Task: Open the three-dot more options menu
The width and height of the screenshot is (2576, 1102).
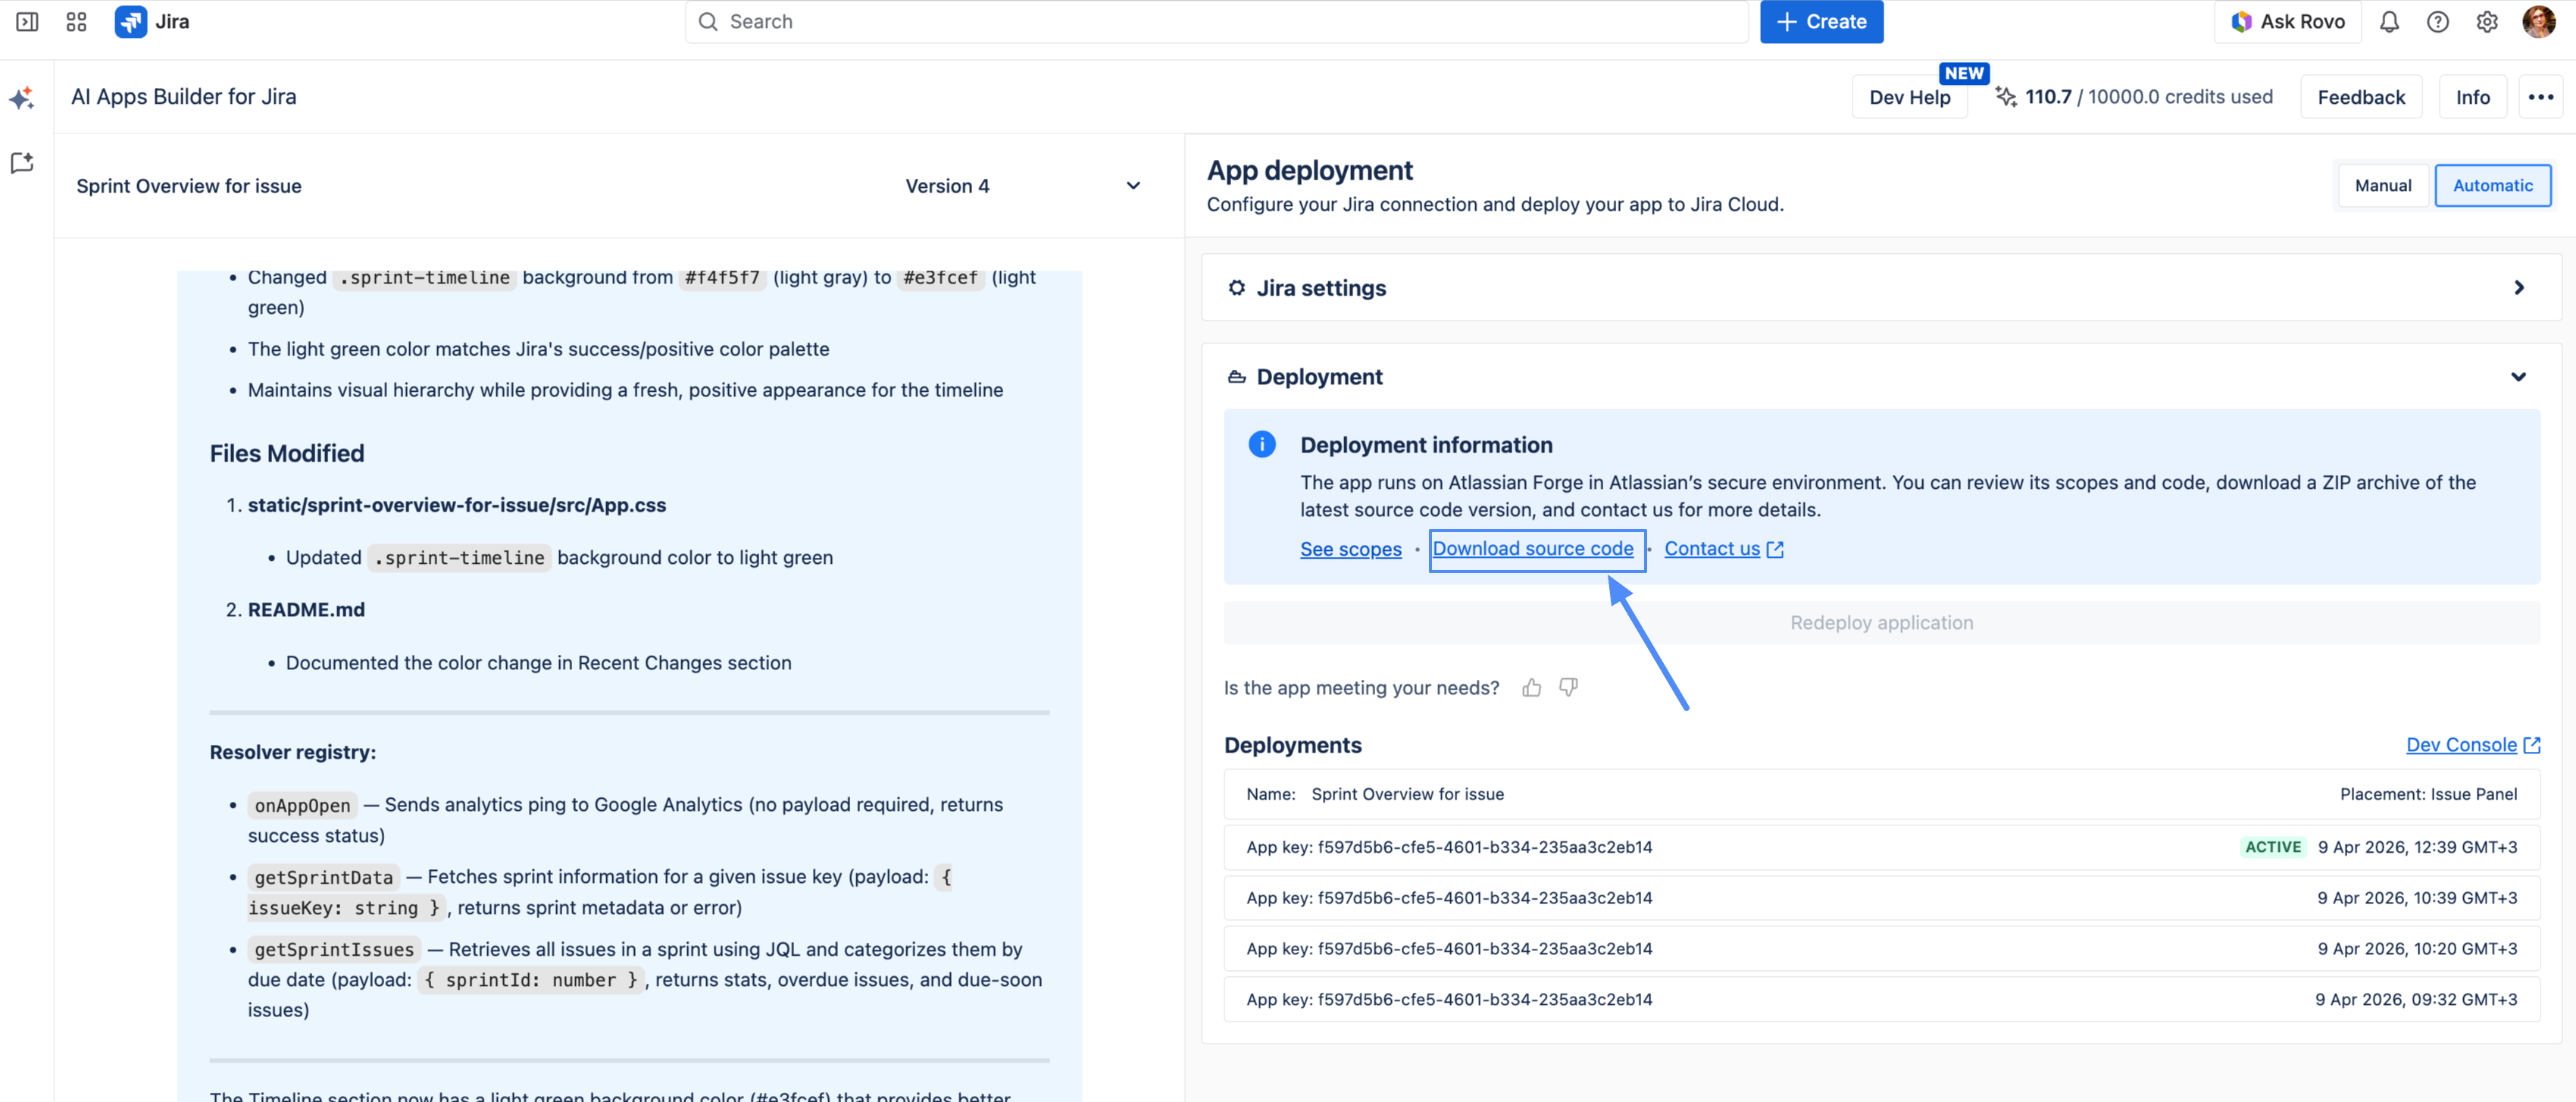Action: 2540,97
